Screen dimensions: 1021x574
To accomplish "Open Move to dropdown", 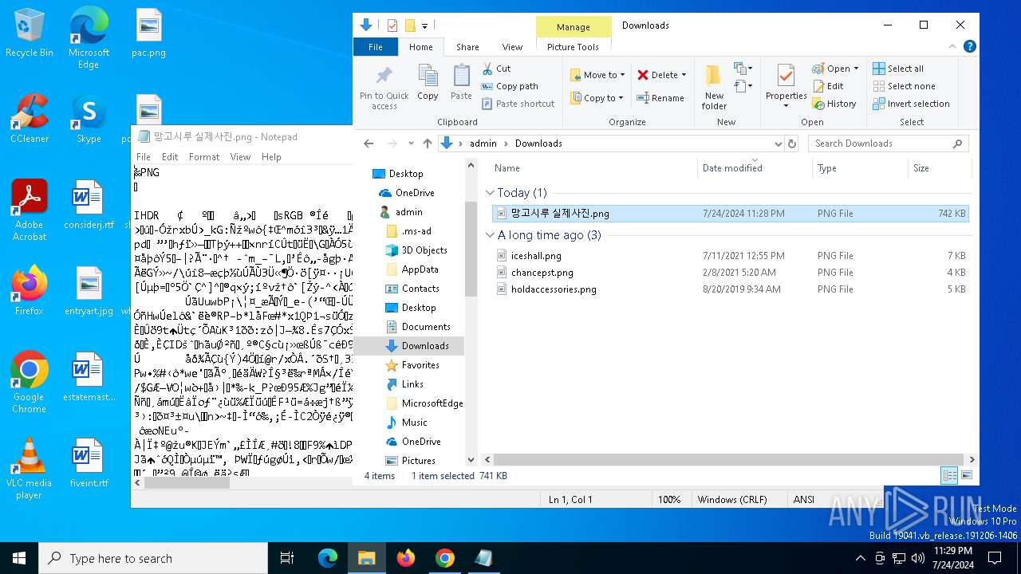I will [597, 75].
